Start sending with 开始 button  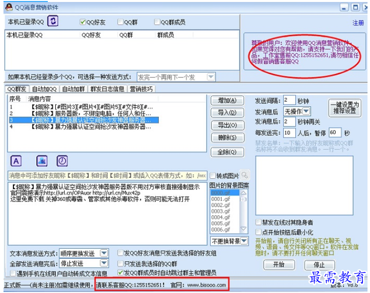tap(279, 265)
